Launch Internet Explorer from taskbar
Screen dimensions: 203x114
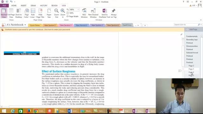click(13, 111)
